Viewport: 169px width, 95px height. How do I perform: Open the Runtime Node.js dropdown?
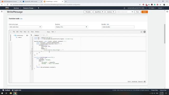72,27
